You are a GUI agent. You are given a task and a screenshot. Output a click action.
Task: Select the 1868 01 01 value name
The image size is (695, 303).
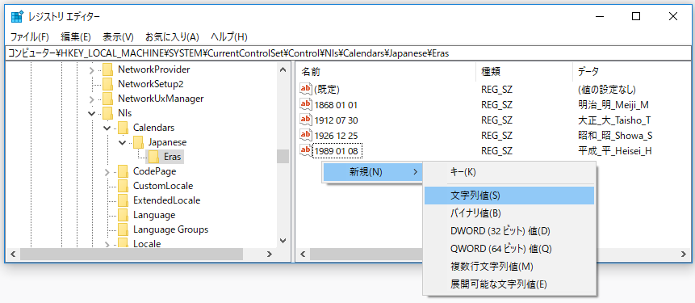(336, 105)
